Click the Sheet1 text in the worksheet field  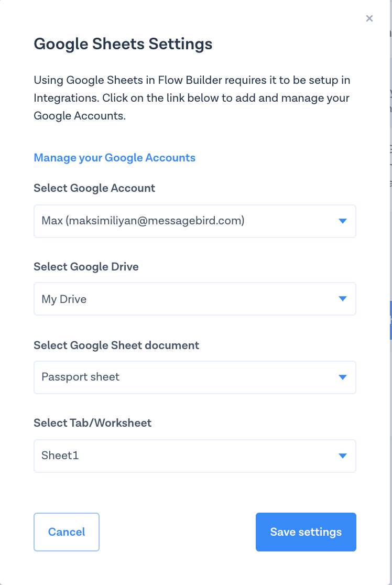coord(60,456)
